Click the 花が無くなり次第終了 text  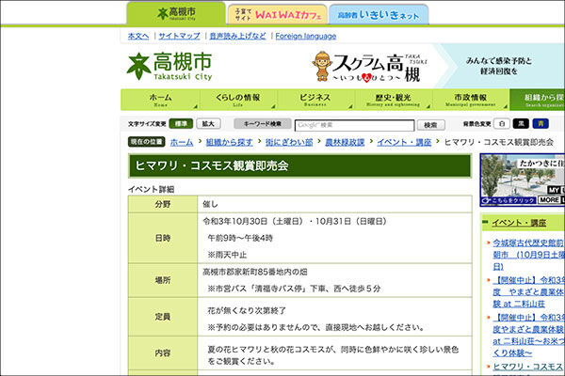[247, 310]
